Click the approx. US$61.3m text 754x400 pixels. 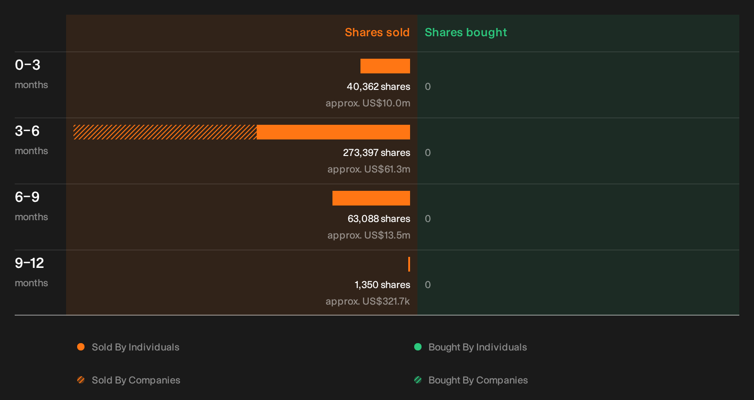tap(369, 169)
